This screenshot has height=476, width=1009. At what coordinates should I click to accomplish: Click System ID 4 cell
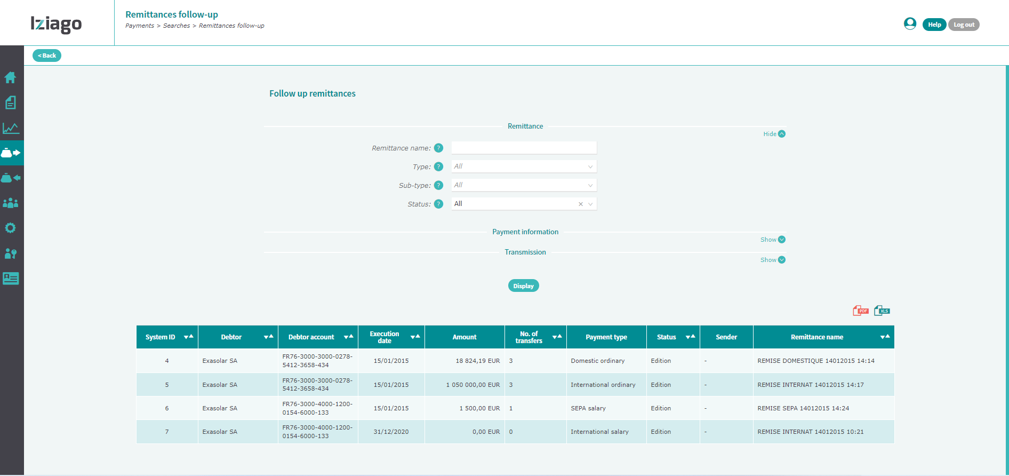click(x=167, y=361)
